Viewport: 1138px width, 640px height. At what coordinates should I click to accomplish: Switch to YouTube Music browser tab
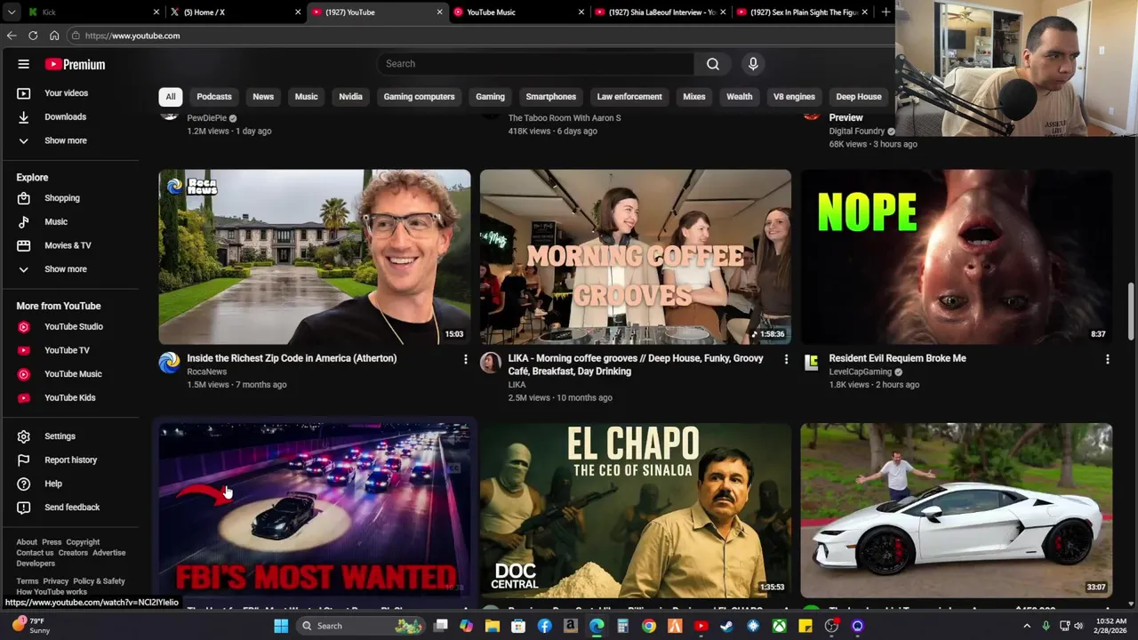(519, 12)
